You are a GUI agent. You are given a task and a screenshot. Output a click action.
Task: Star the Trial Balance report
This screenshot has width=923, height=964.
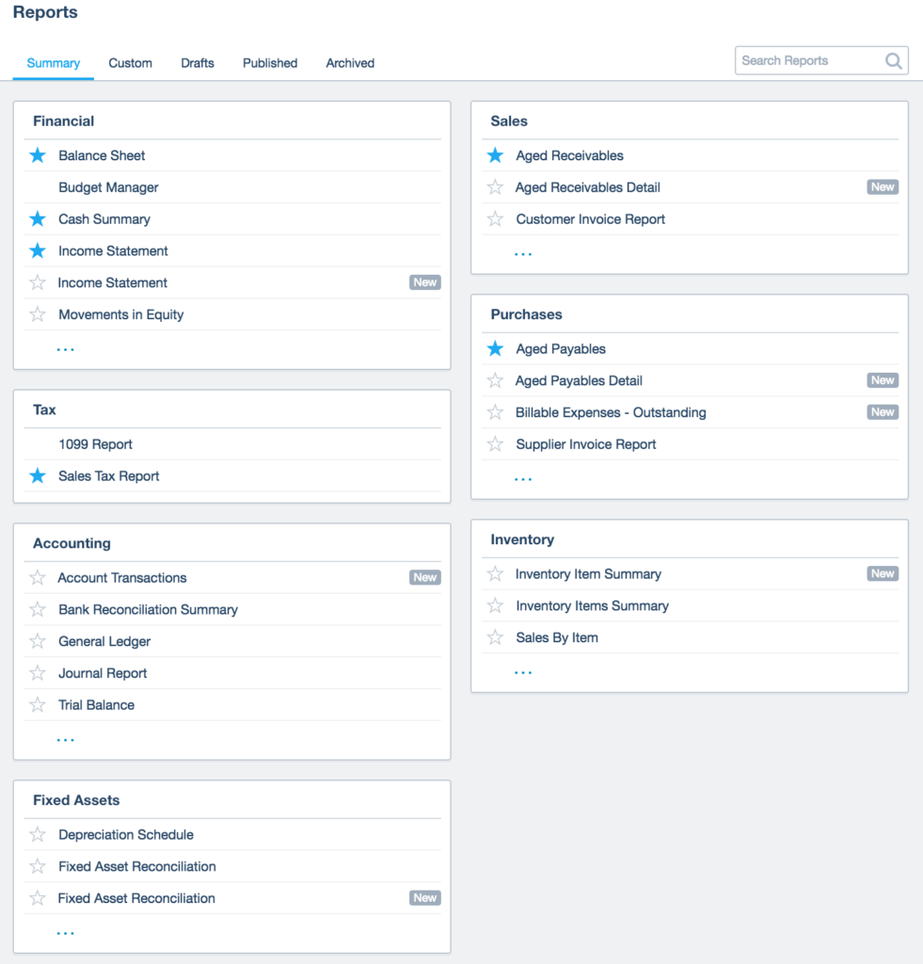coord(37,704)
